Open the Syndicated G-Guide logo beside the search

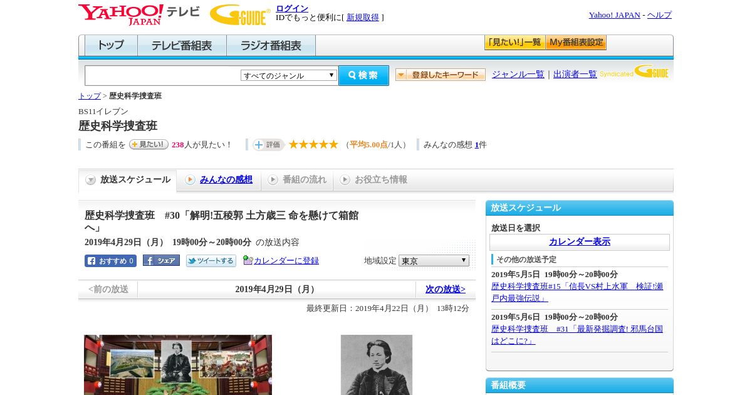pyautogui.click(x=634, y=72)
